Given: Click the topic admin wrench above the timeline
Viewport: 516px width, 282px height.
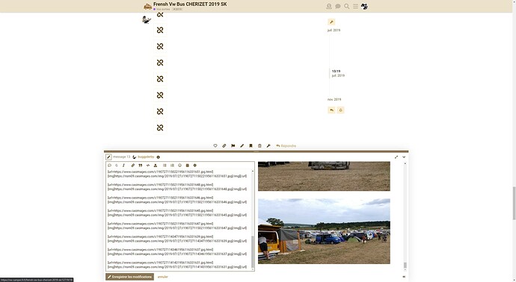Looking at the screenshot, I should [331, 22].
